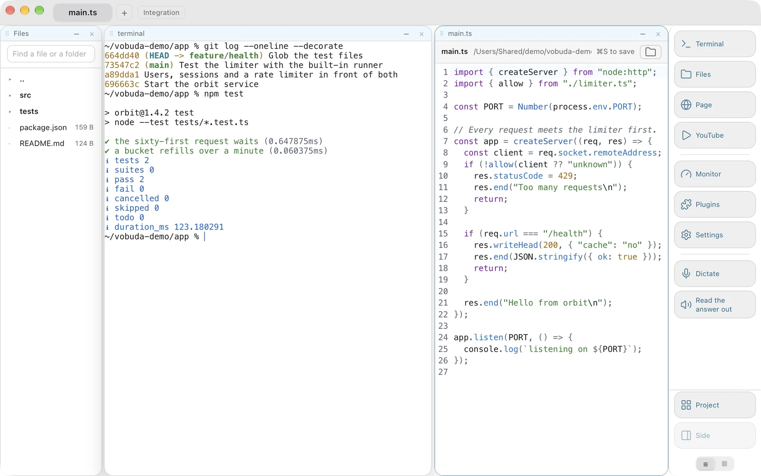This screenshot has height=476, width=761.
Task: Expand the tests folder
Action: click(x=10, y=111)
